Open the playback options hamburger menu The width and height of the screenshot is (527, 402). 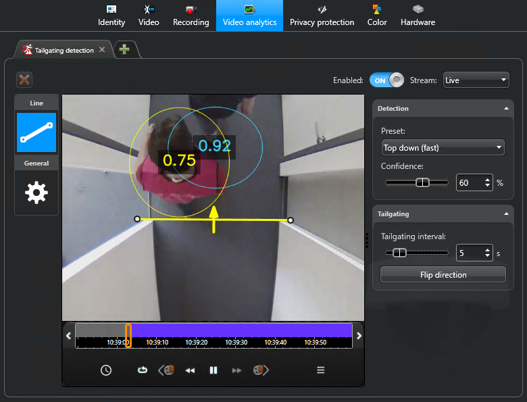coord(321,370)
